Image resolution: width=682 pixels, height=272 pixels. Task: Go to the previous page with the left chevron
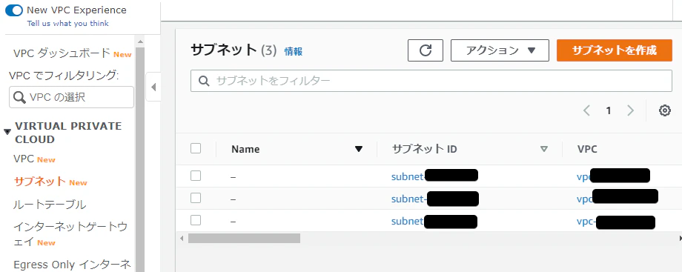[x=586, y=110]
